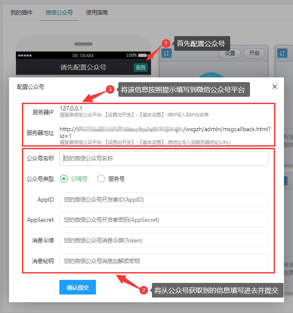The width and height of the screenshot is (293, 313).
Task: Submit with the 确认提交 button
Action: click(x=77, y=287)
